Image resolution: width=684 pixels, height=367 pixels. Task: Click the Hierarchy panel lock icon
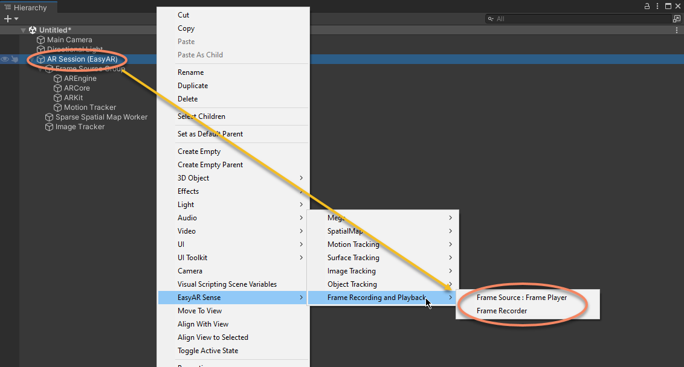647,6
